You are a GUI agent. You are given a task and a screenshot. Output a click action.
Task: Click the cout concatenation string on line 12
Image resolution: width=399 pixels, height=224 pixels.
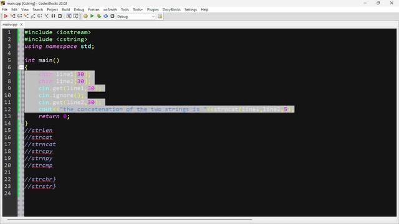pyautogui.click(x=133, y=110)
